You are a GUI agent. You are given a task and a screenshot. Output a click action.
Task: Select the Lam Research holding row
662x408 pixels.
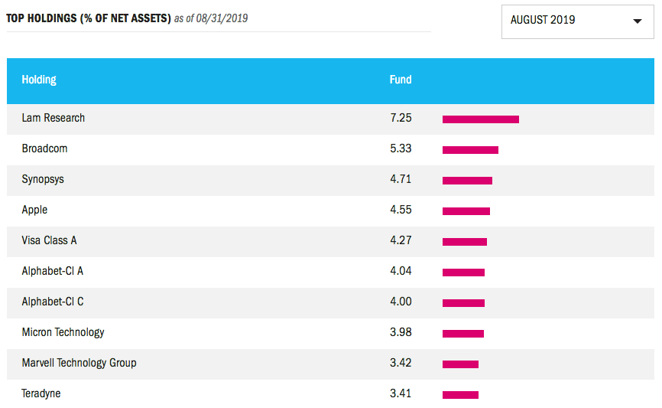click(330, 119)
